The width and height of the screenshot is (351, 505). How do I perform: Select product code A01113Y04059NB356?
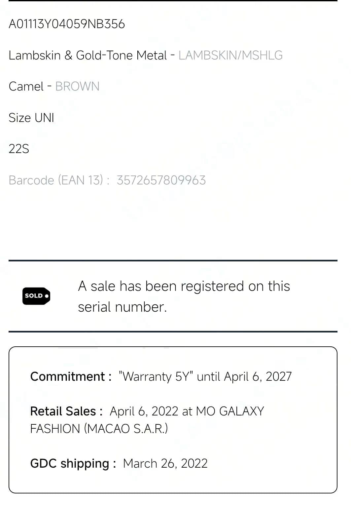click(x=67, y=24)
